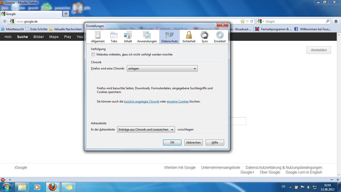The image size is (341, 192).
Task: Open the Datei menu
Action: point(5,8)
